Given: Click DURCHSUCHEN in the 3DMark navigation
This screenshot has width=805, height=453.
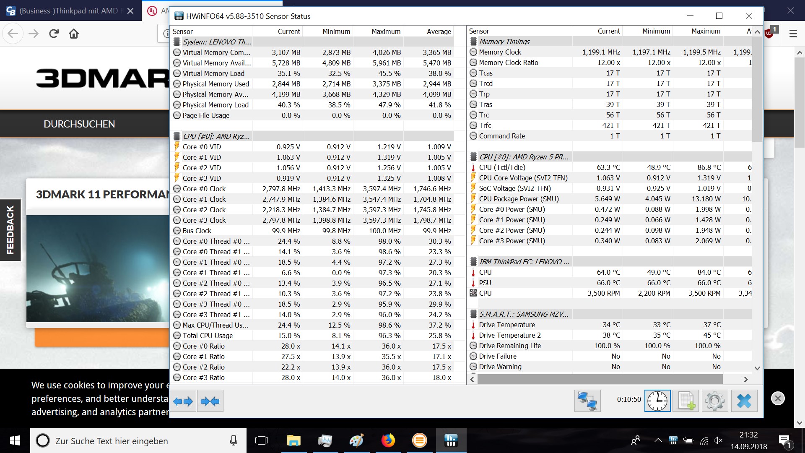Looking at the screenshot, I should point(79,124).
